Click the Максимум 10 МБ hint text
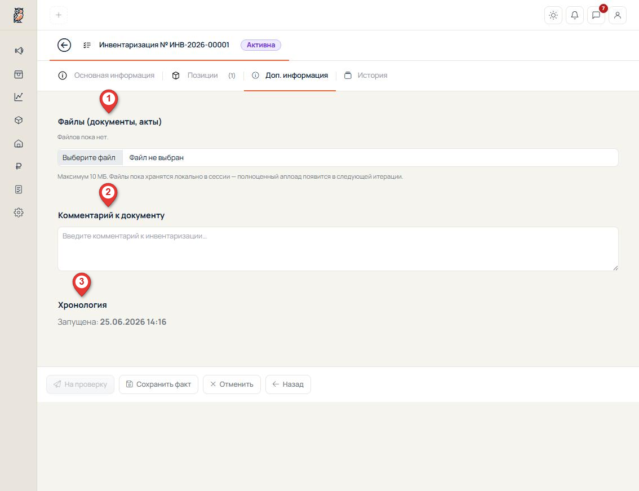Screen dimensions: 639x491 tap(230, 176)
